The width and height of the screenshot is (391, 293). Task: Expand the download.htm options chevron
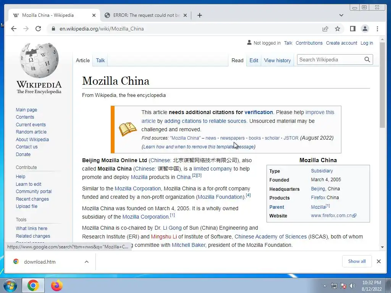pos(87,262)
